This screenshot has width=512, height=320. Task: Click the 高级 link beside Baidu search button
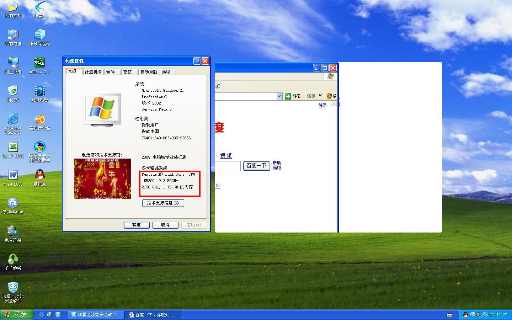[277, 168]
